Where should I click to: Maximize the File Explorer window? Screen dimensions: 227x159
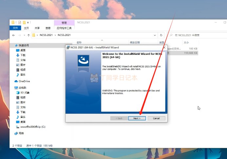(x=225, y=22)
